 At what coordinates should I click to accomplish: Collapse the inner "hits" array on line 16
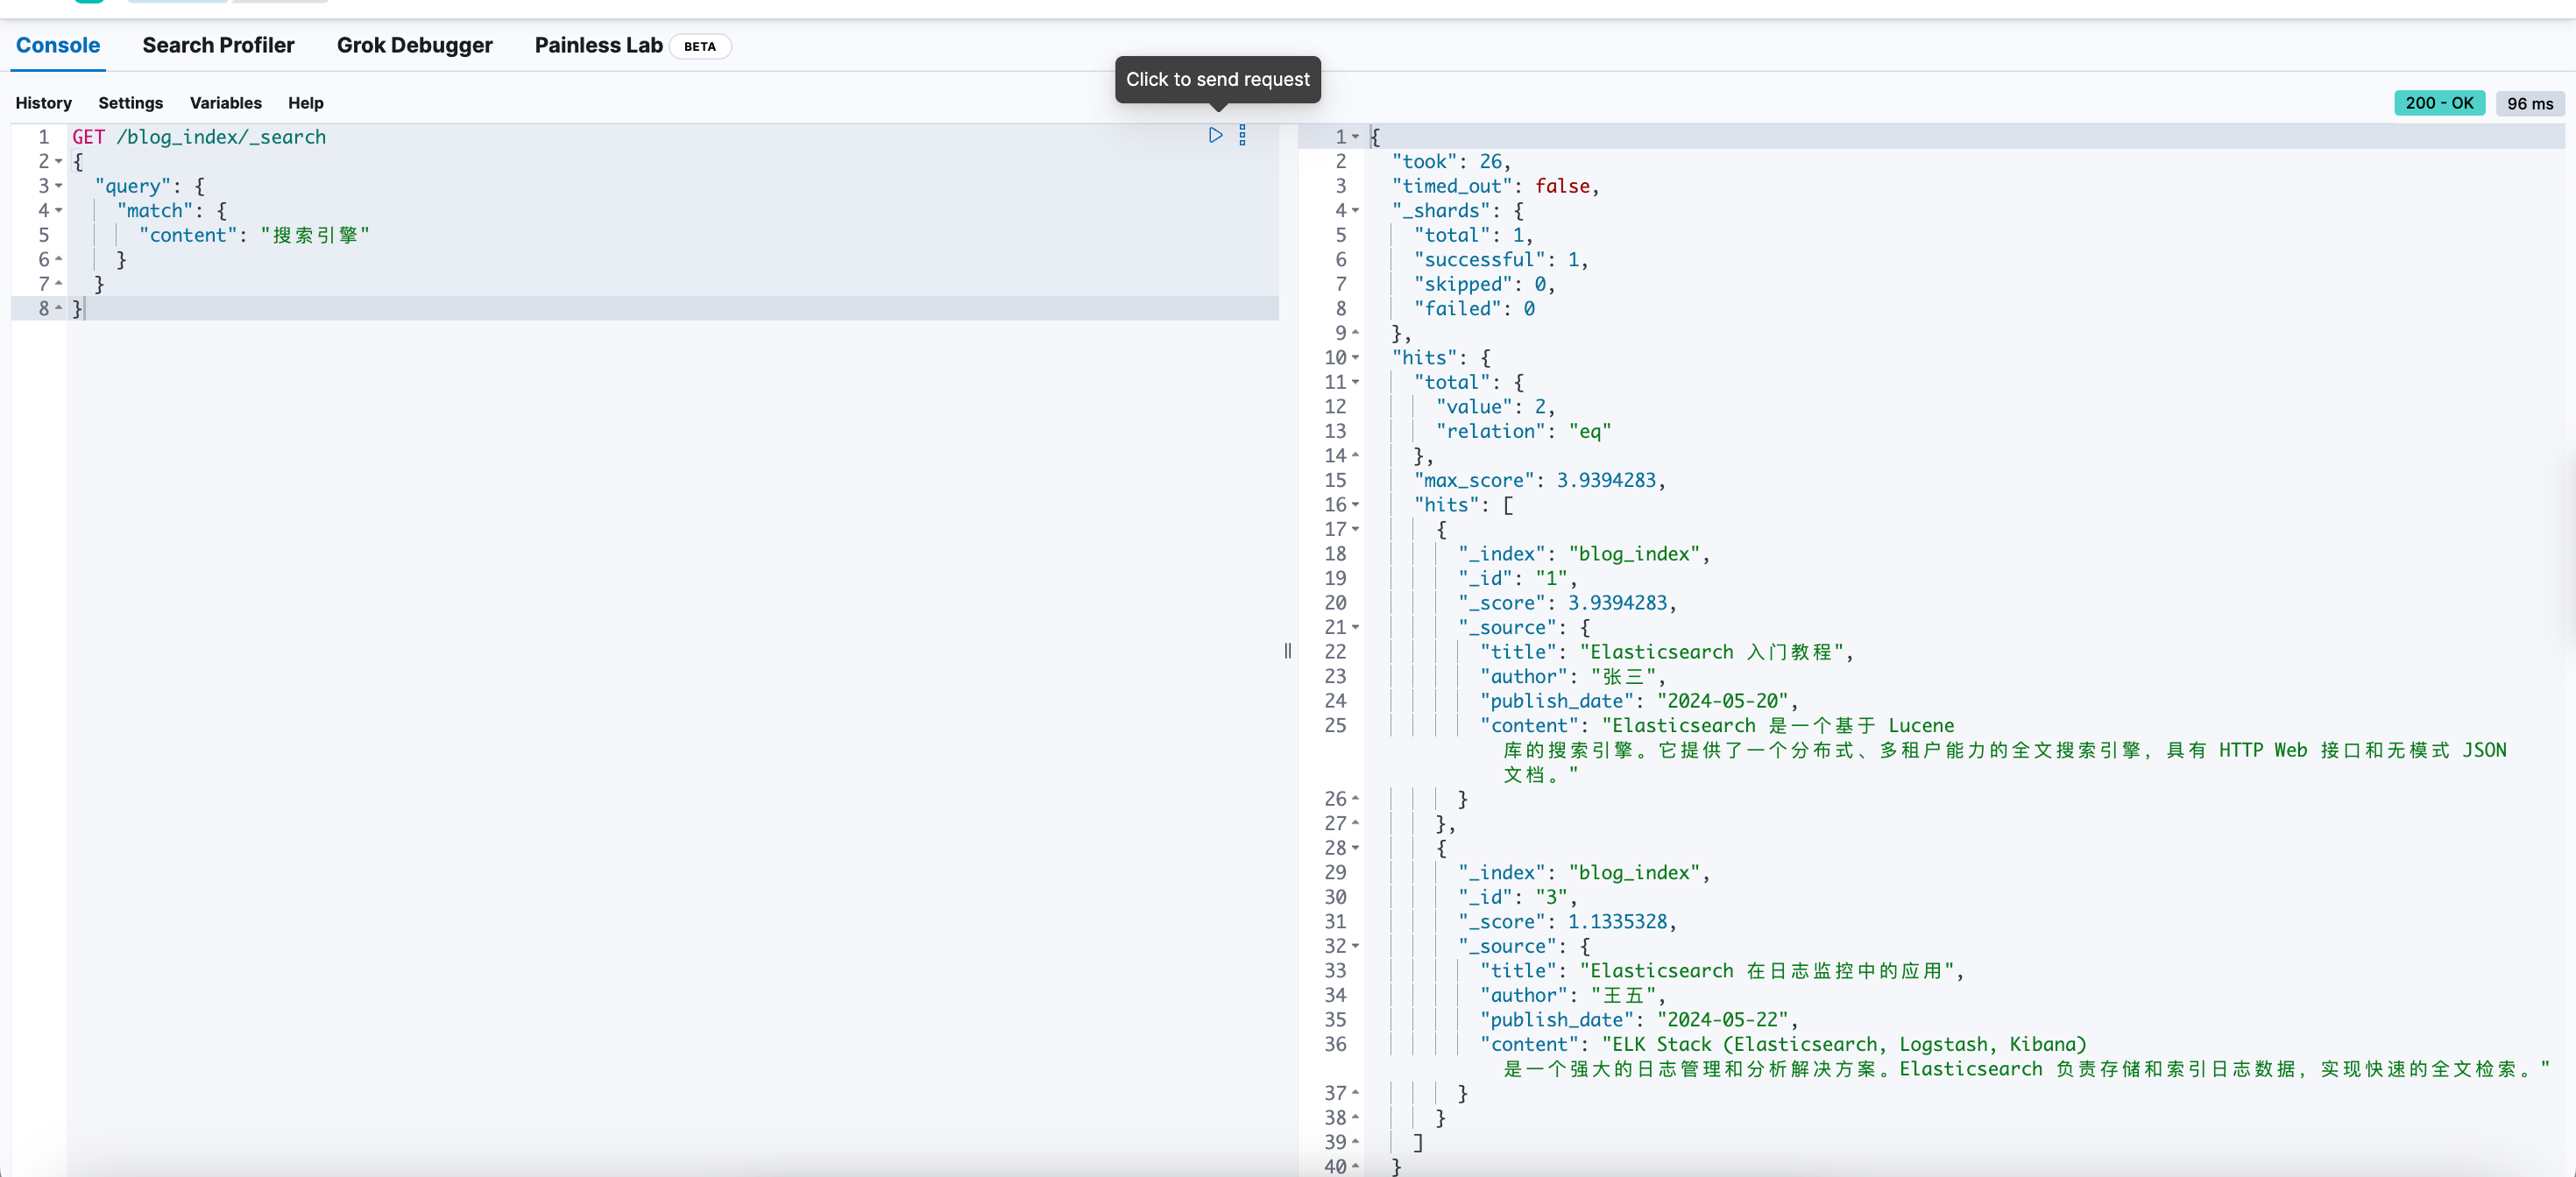pyautogui.click(x=1355, y=504)
